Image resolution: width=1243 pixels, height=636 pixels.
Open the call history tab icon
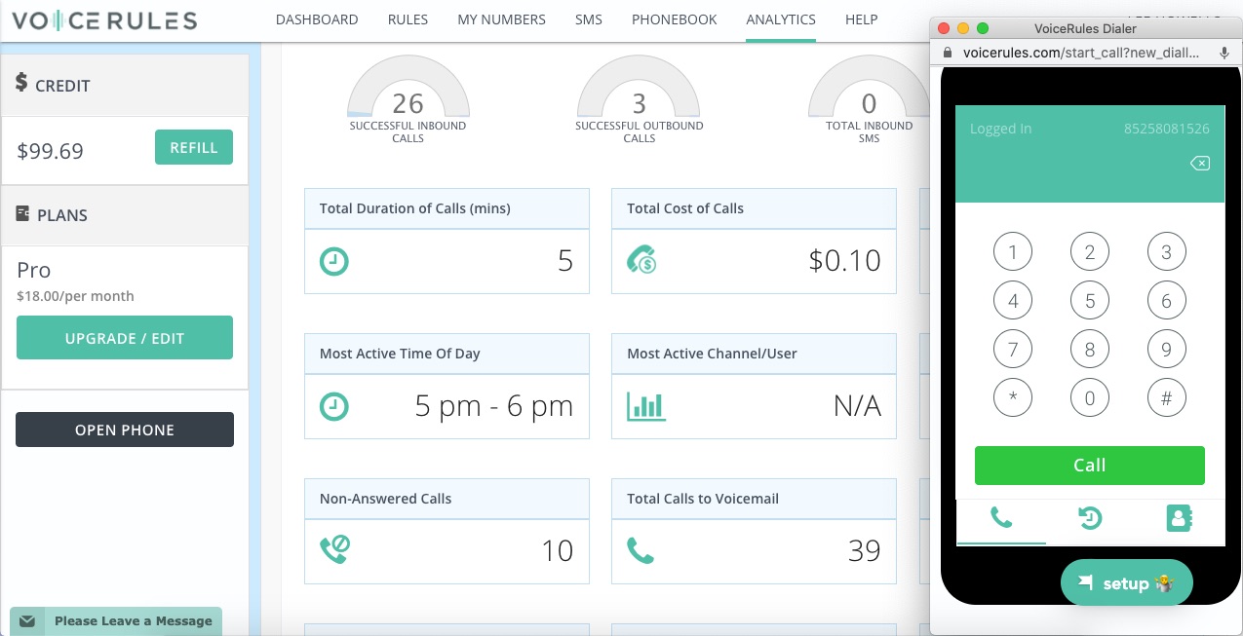1090,518
